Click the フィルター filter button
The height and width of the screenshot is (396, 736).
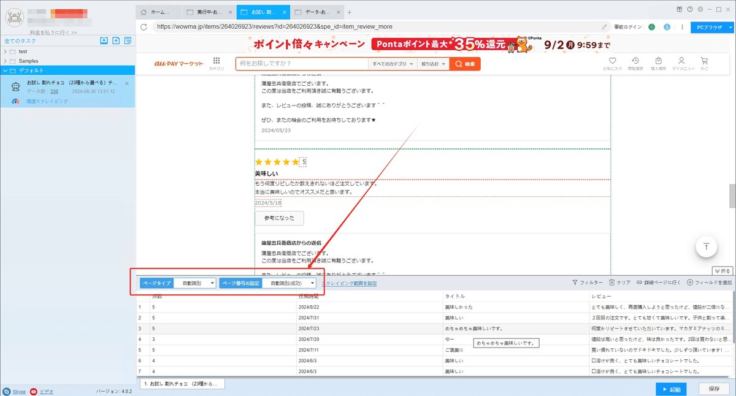tap(588, 283)
